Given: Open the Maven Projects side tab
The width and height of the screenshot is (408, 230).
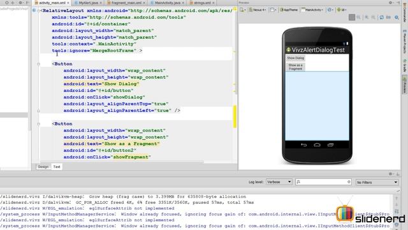Looking at the screenshot, I should (405, 42).
